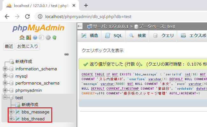
Task: Click the browser back arrow
Action: point(7,16)
